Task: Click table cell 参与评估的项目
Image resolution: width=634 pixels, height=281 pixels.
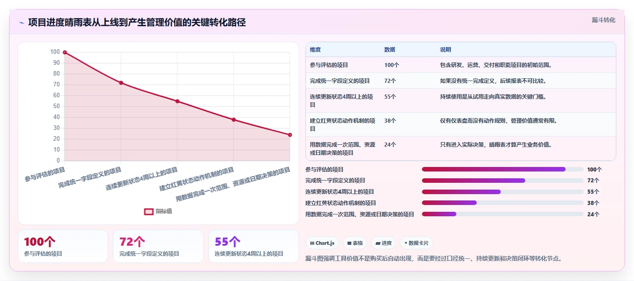Action: click(329, 65)
